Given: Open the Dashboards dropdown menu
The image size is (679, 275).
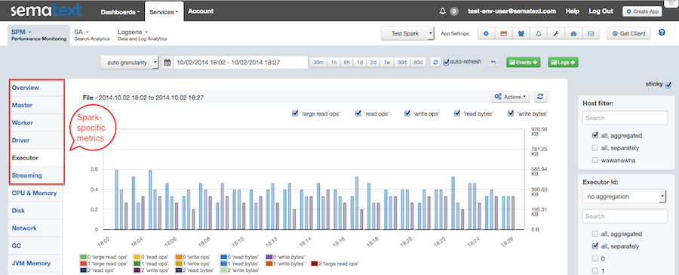Looking at the screenshot, I should (121, 12).
